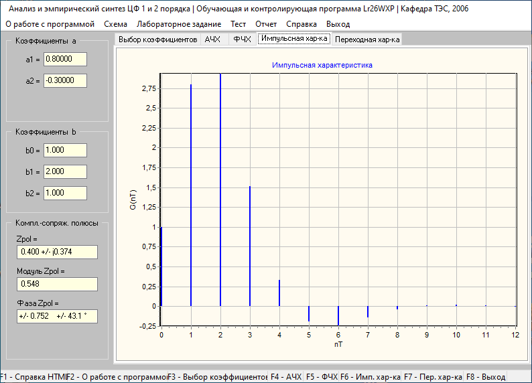
Task: Click the negative impulse bar at nT = 5
Action: (x=309, y=313)
